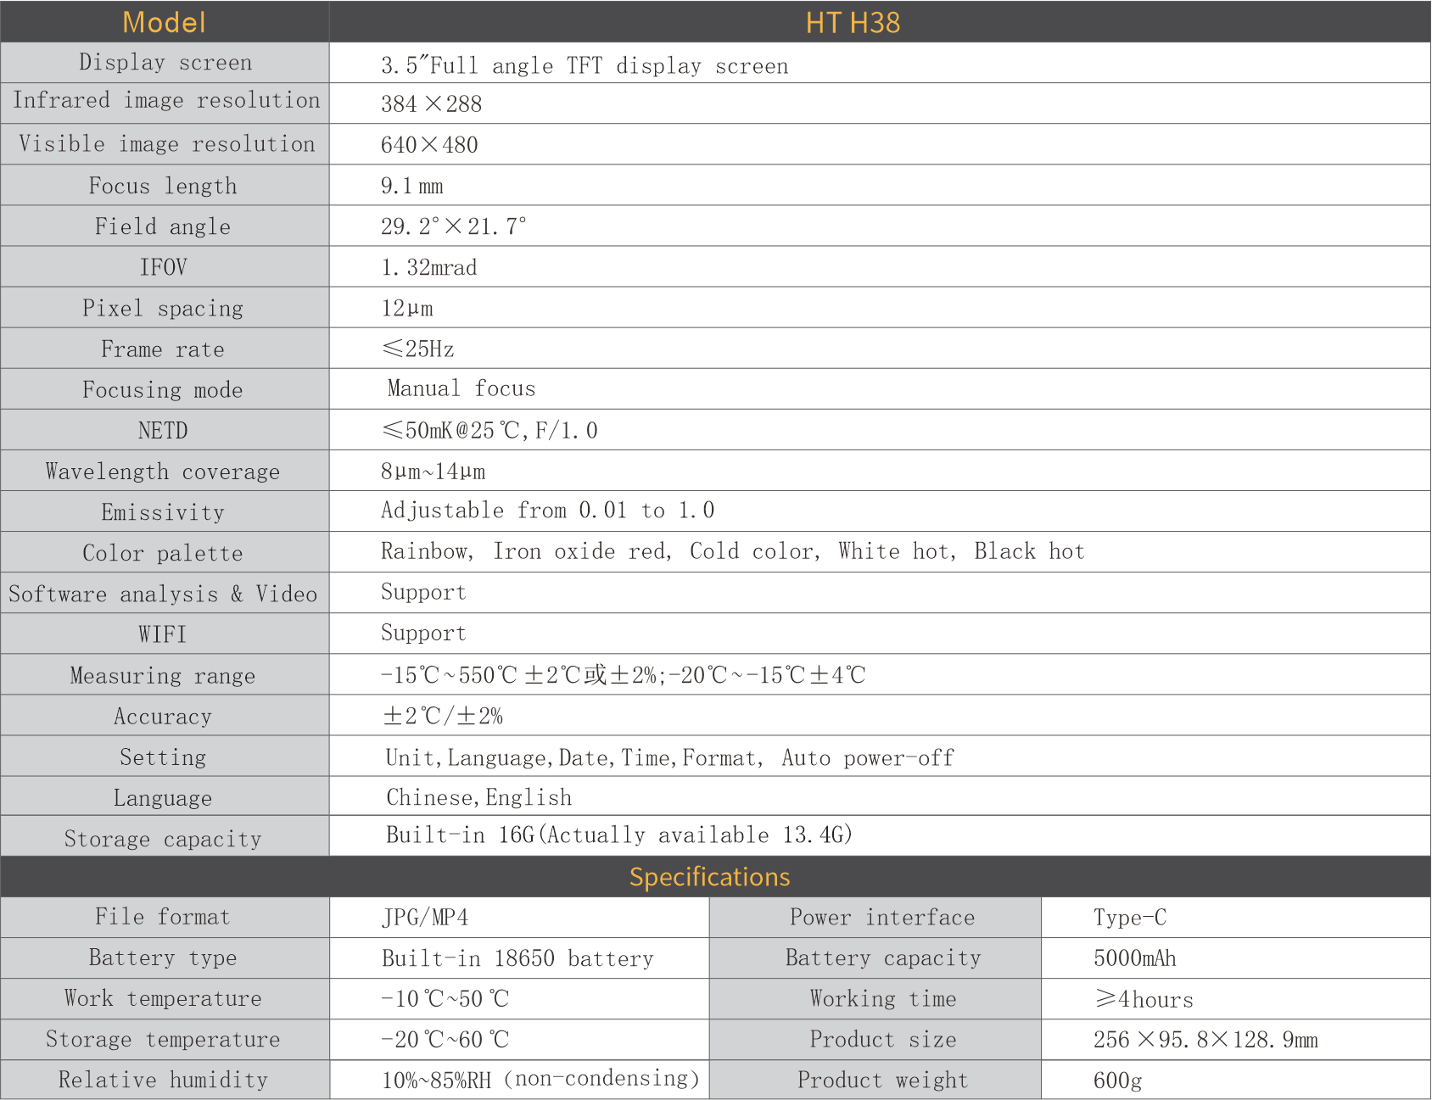
Task: Click the "5000mAh" battery capacity value
Action: click(1134, 958)
